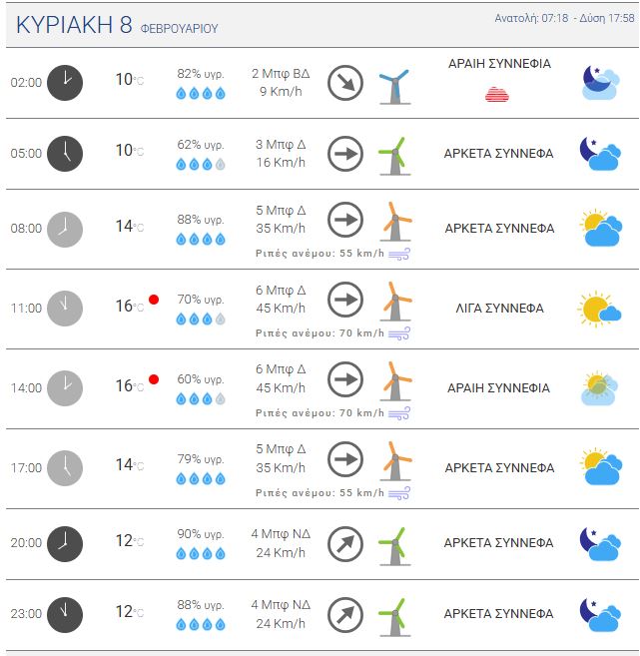Screen dimensions: 640x656
Task: Click the hazy sun icon at 14:00
Action: 599,388
